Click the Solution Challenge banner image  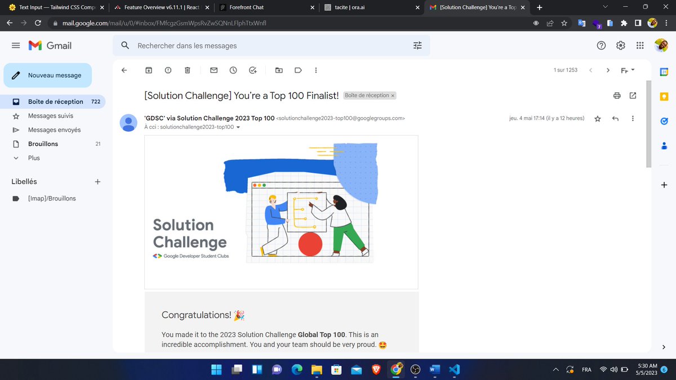tap(281, 212)
